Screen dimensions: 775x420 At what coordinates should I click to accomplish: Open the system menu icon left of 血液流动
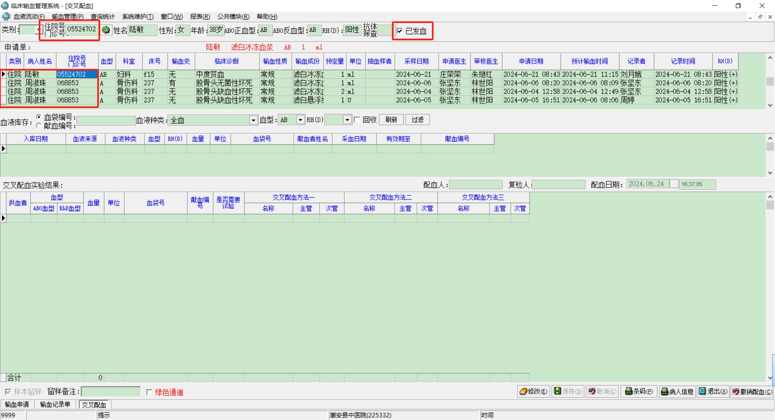pos(6,17)
